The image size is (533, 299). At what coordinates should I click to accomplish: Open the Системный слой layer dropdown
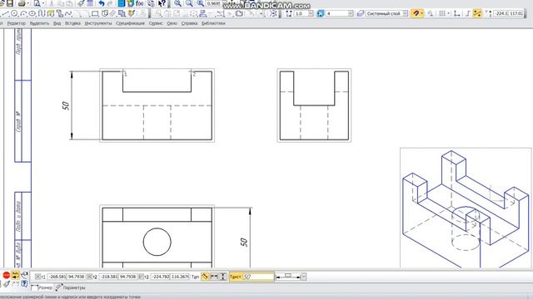(406, 13)
